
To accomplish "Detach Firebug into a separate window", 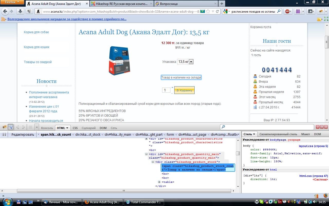I will click(x=322, y=127).
